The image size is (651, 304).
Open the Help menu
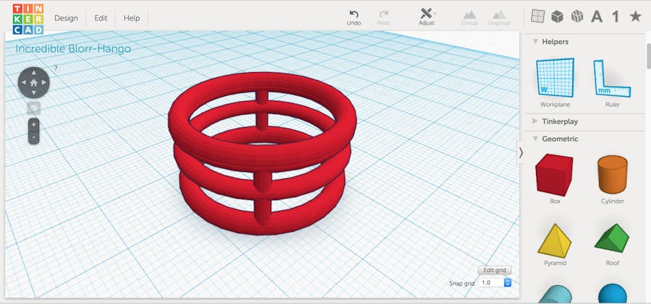point(132,18)
